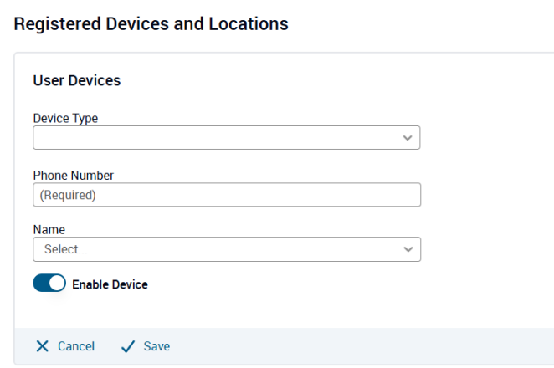This screenshot has height=368, width=554.
Task: Click the Name field chevron arrow
Action: pyautogui.click(x=408, y=249)
